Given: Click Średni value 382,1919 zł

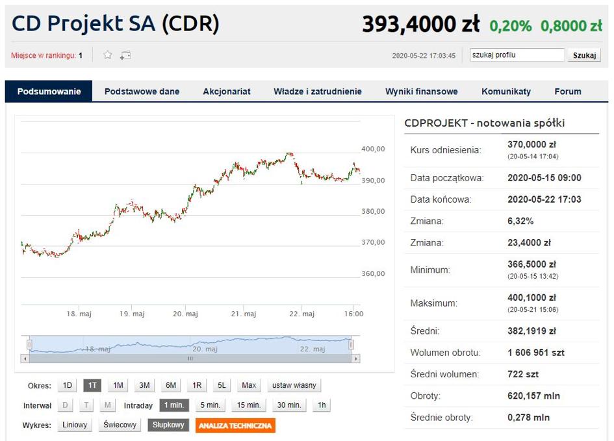Looking at the screenshot, I should coord(531,331).
